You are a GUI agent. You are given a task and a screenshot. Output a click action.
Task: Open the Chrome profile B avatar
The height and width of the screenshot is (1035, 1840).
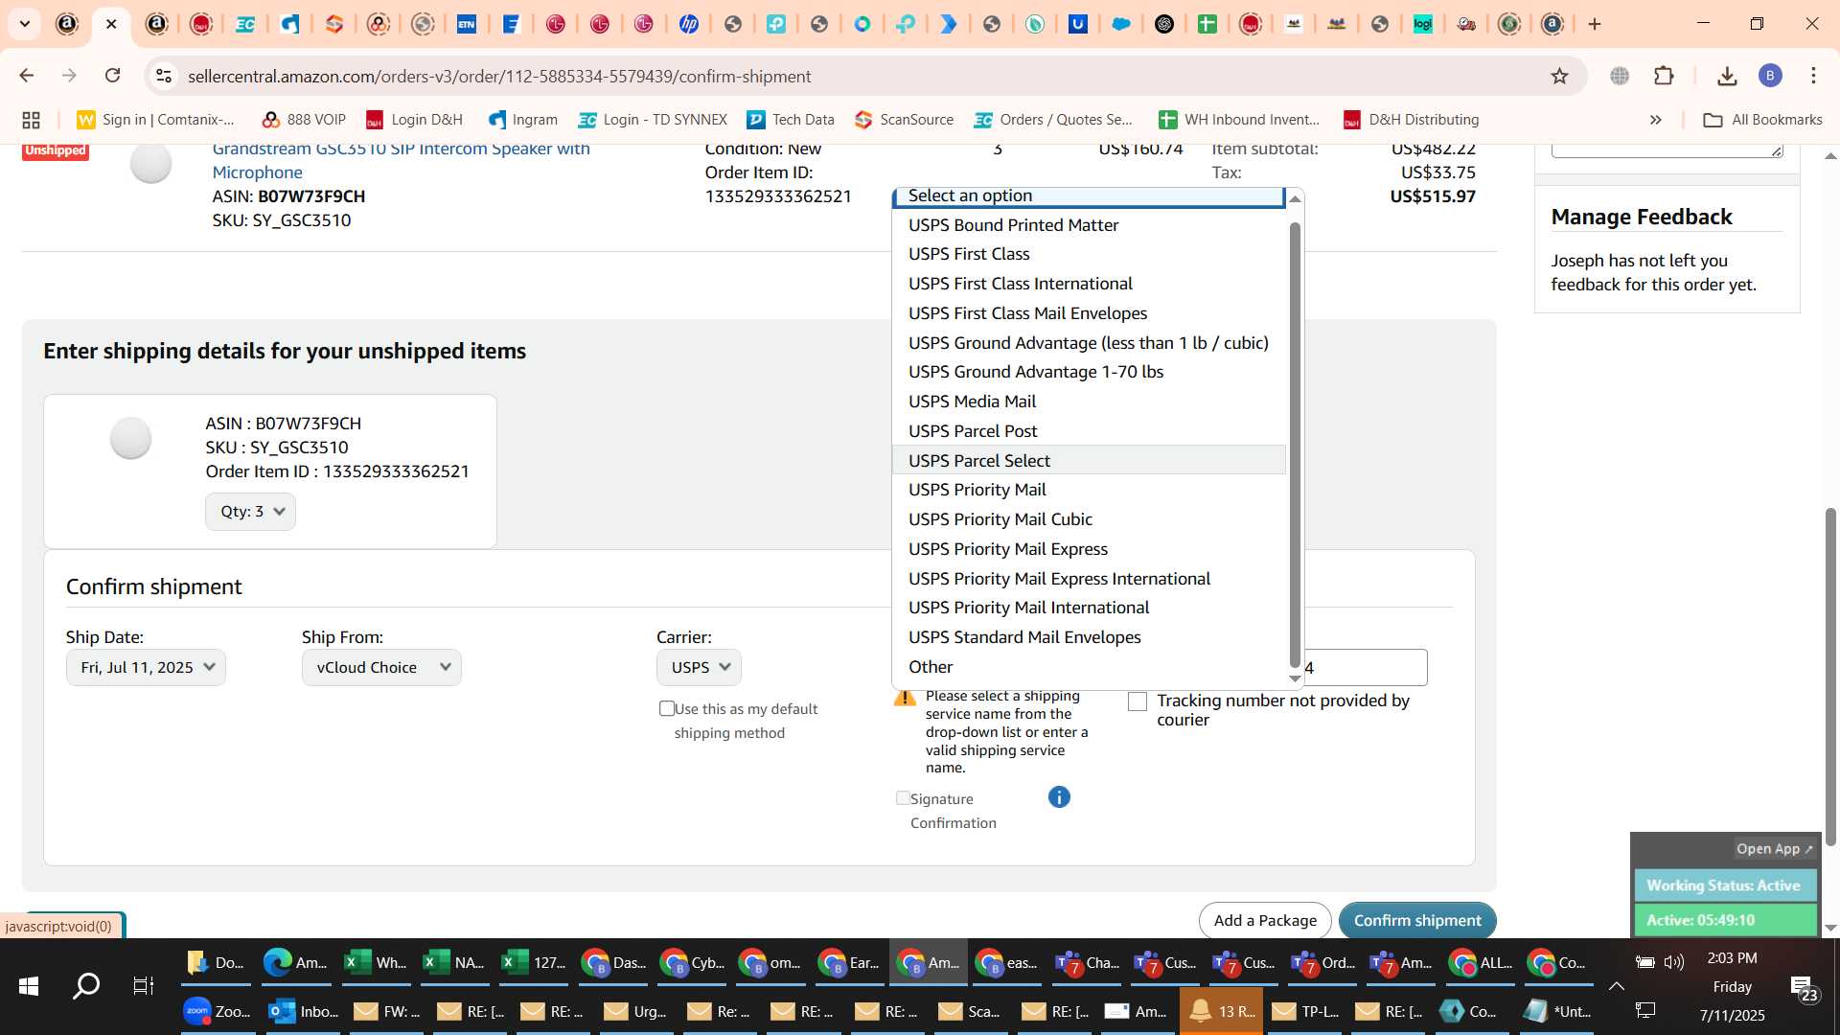[1770, 76]
